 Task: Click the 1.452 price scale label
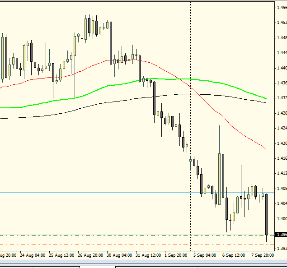coord(282,23)
